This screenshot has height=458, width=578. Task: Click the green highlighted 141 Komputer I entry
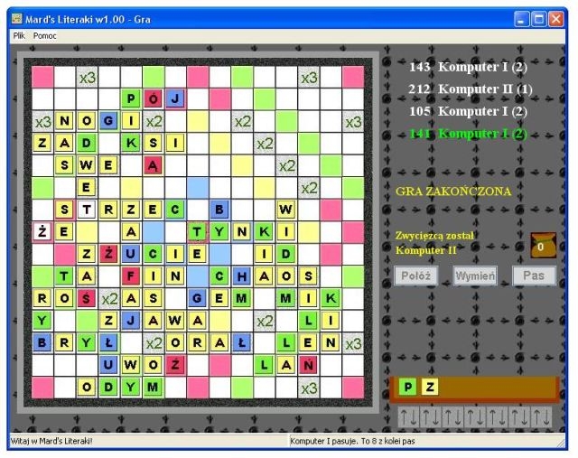(x=467, y=134)
